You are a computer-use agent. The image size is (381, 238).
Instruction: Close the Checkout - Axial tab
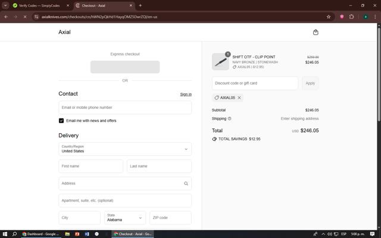coord(131,5)
